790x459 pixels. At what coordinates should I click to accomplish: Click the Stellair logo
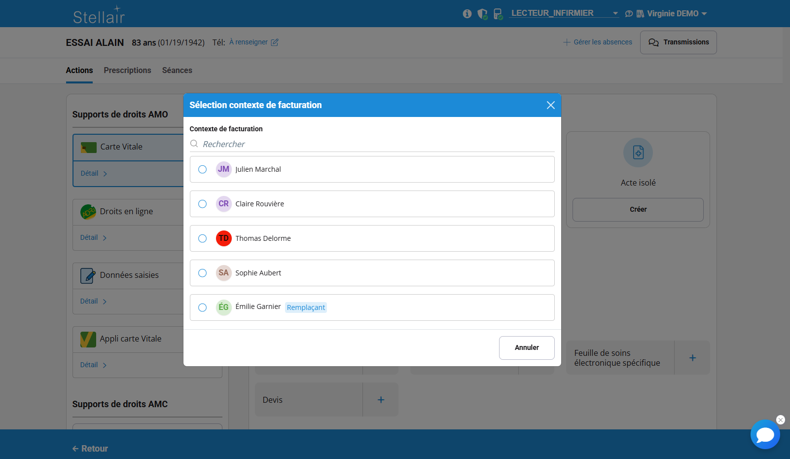[x=99, y=15]
